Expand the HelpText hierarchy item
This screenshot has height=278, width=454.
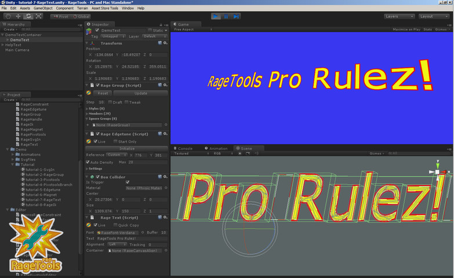(2, 45)
